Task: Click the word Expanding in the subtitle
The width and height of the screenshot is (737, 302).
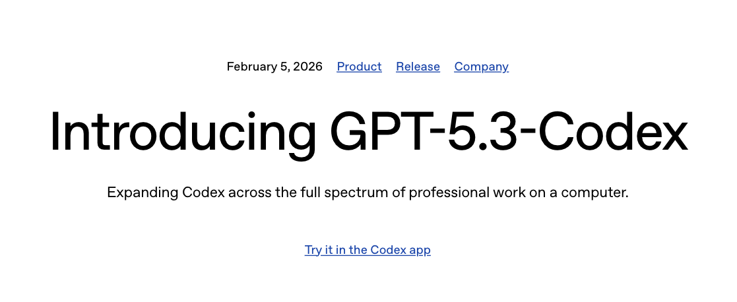Action: [x=143, y=193]
